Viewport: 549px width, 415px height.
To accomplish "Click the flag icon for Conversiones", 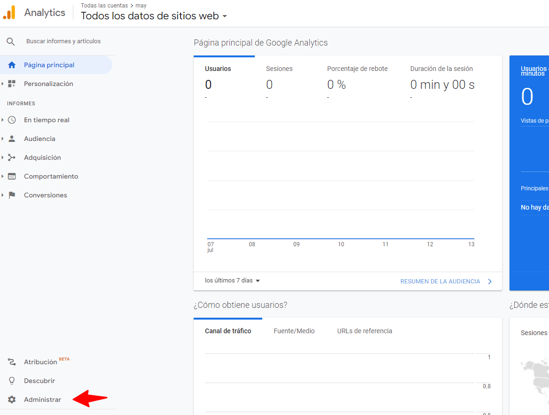I will tap(12, 195).
